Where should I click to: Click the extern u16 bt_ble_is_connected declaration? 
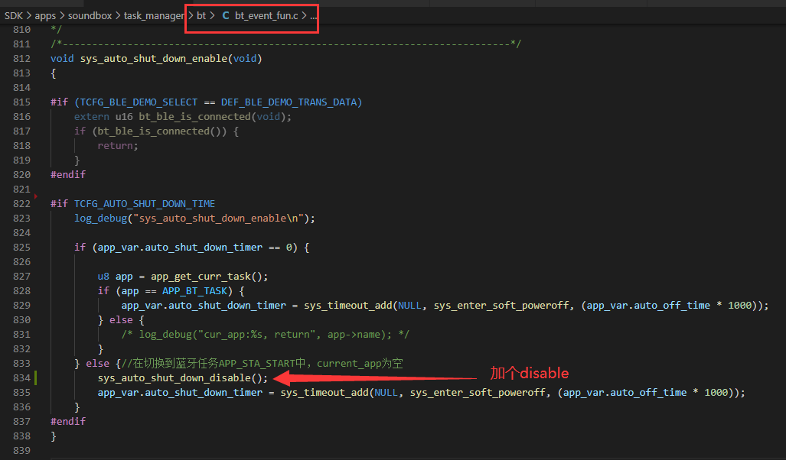[182, 117]
